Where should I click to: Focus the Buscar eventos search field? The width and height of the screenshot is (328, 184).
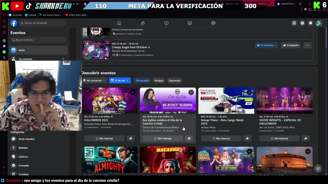(38, 40)
